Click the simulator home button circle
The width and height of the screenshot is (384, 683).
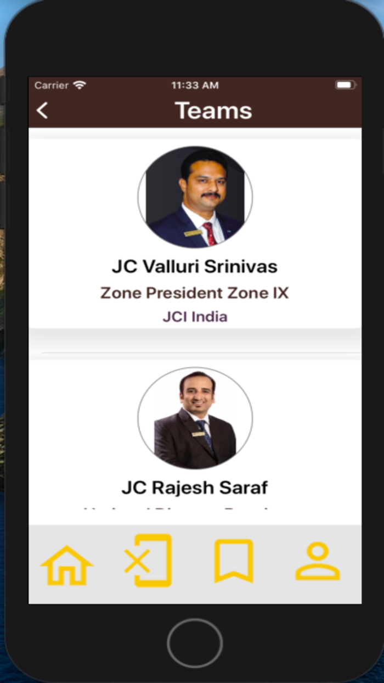pos(195,643)
